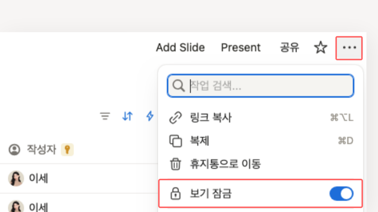
Task: Click the filter icon
Action: [x=105, y=116]
